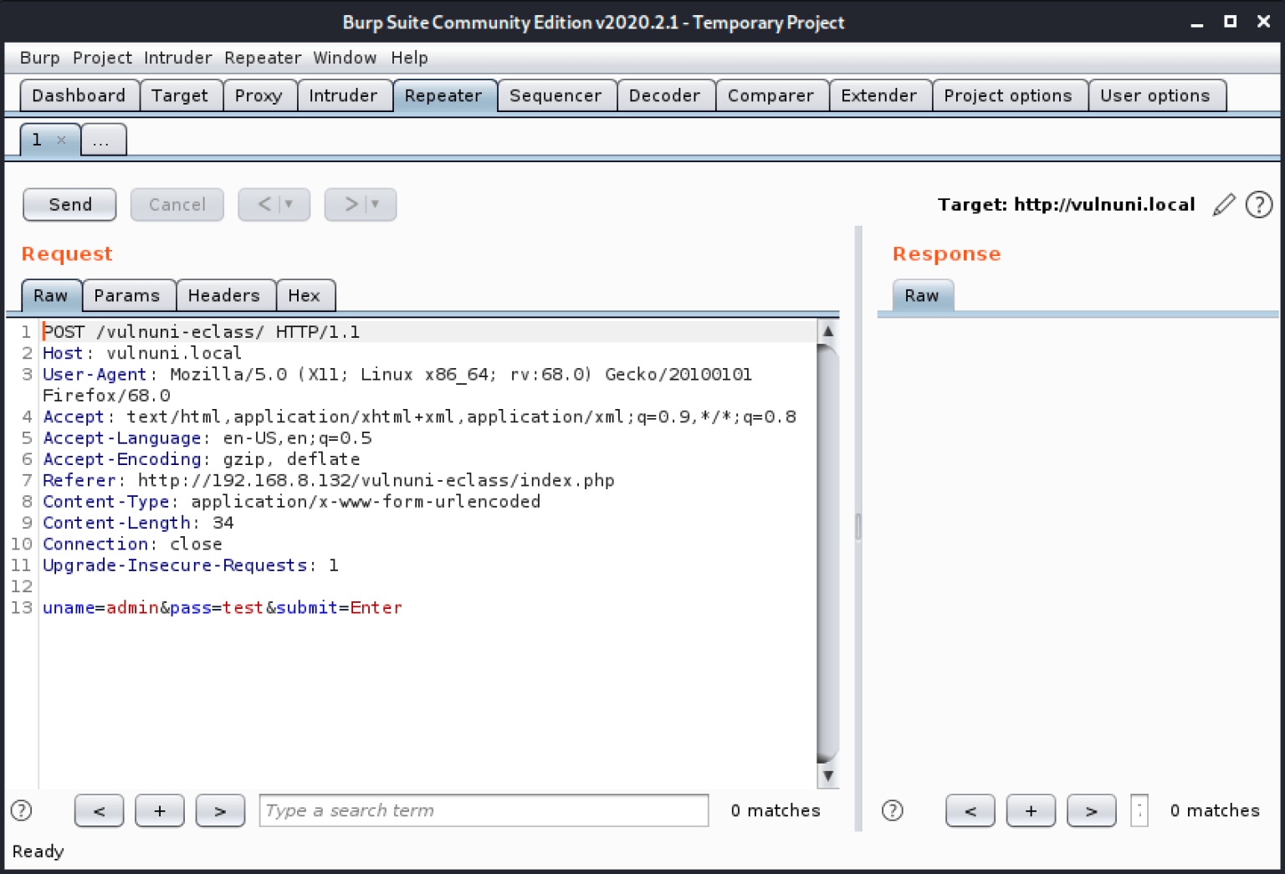The height and width of the screenshot is (874, 1285).
Task: Click the request editor vertical scrollbar thumb
Action: coord(827,554)
